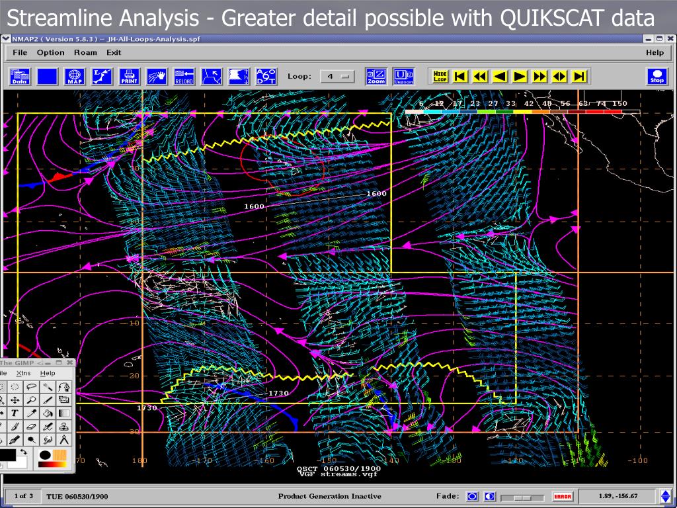
Task: Select GIMP bucket fill tool
Action: click(48, 413)
